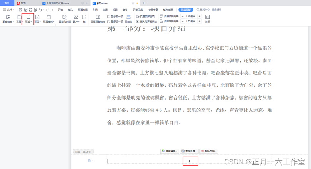Screen dimensions: 311x169
Task: Toggle 同前节 same as previous section
Action: (128, 19)
